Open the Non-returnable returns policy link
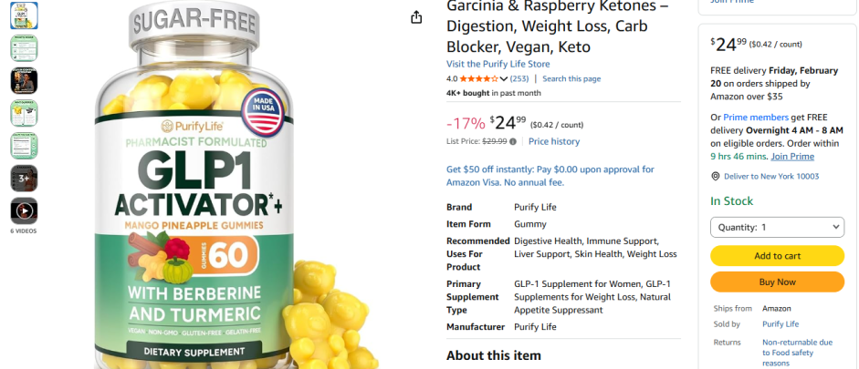859x369 pixels. point(796,353)
